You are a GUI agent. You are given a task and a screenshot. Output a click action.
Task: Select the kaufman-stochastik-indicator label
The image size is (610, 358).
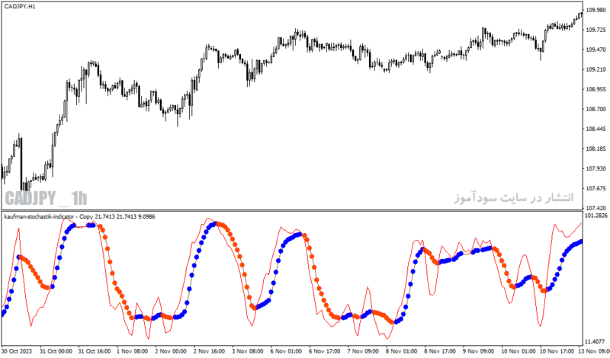tap(39, 216)
